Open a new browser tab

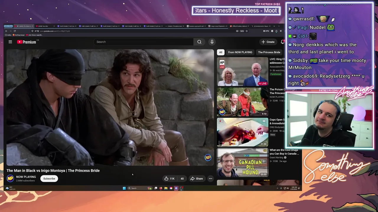click(274, 26)
